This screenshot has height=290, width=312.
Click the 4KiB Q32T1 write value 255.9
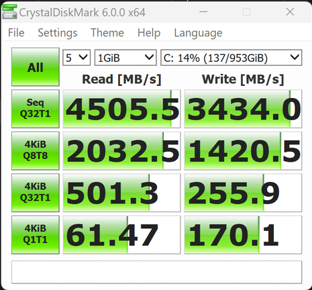point(243,193)
